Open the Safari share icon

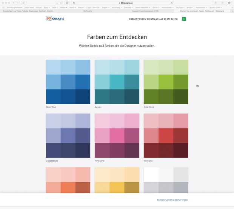coord(216,3)
